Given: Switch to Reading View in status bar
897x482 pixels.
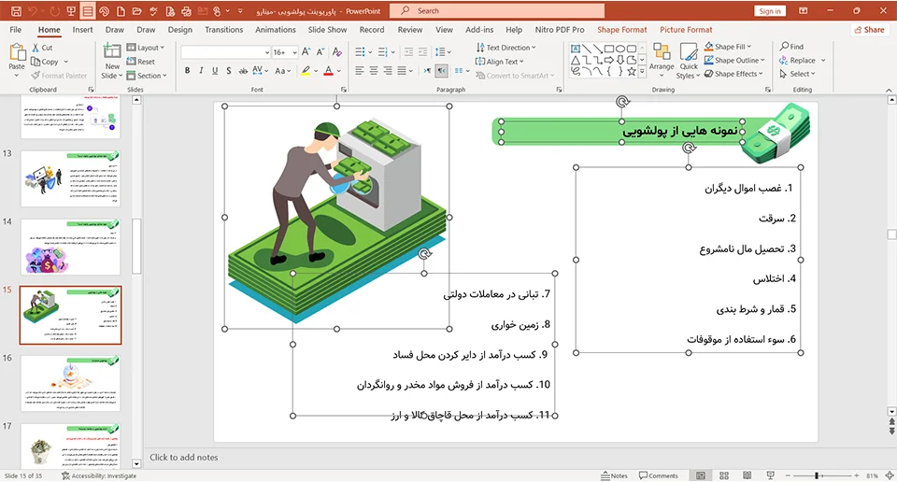Looking at the screenshot, I should [x=747, y=475].
